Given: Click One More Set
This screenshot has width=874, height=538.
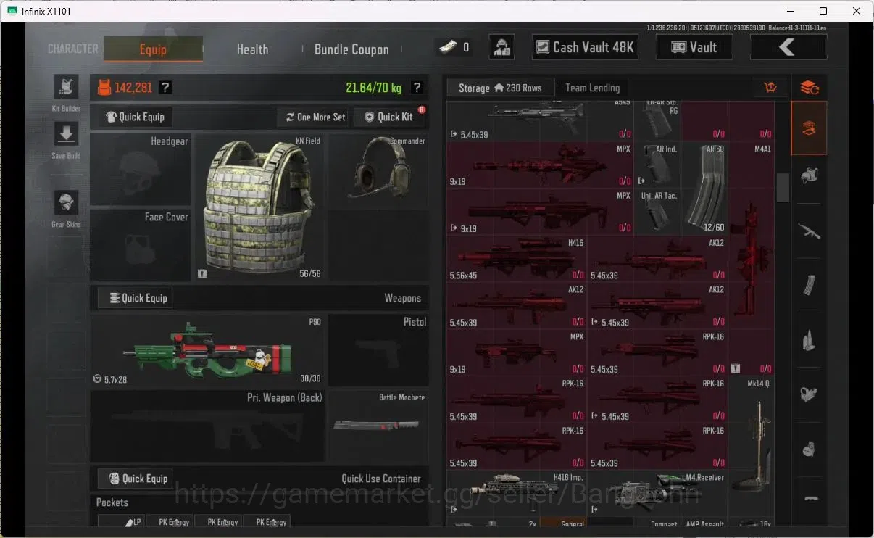Looking at the screenshot, I should click(315, 117).
